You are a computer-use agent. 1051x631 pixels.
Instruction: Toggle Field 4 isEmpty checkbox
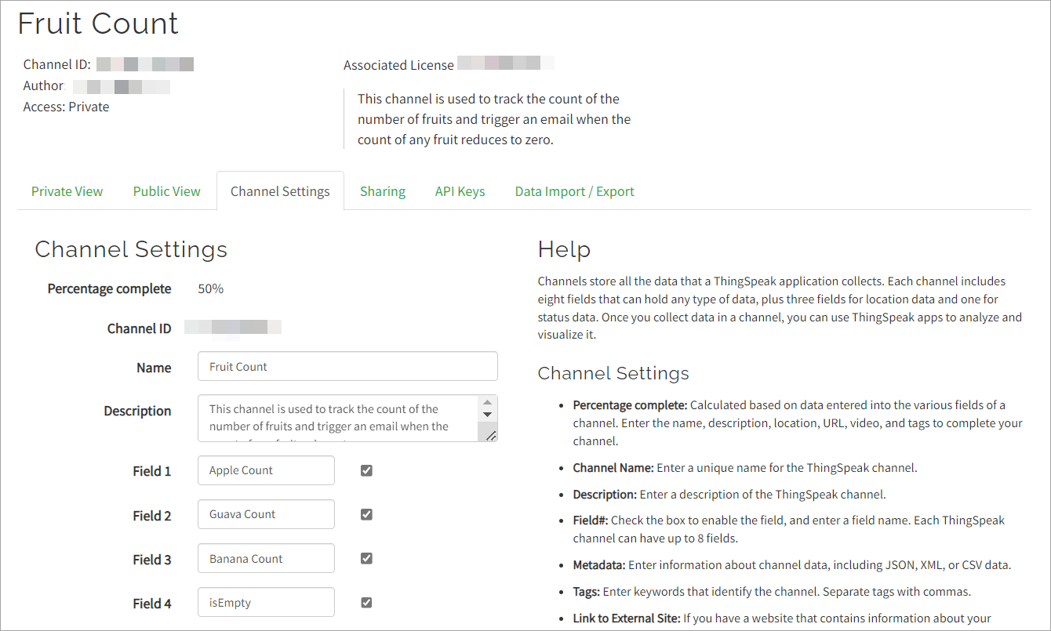pyautogui.click(x=366, y=603)
